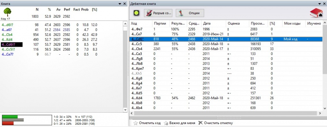Click Книга list scrollbar down arrow
The image size is (327, 127).
(x=125, y=110)
